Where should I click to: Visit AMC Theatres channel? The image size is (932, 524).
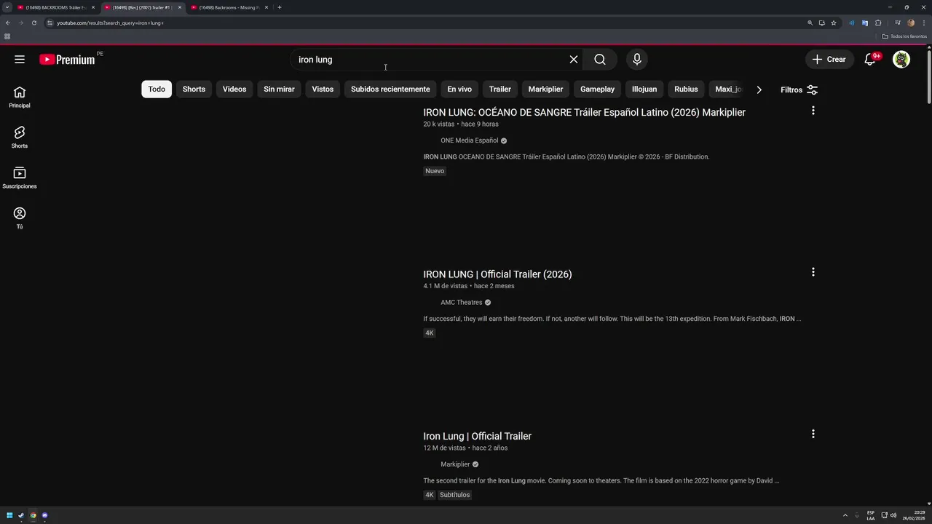(461, 303)
